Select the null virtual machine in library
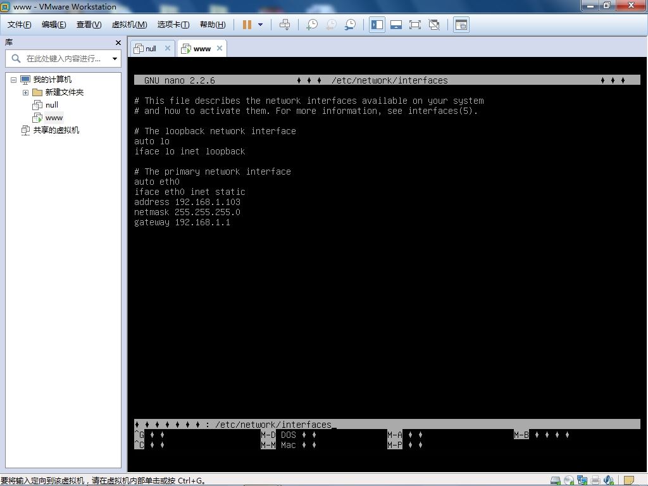Image resolution: width=648 pixels, height=486 pixels. tap(52, 105)
